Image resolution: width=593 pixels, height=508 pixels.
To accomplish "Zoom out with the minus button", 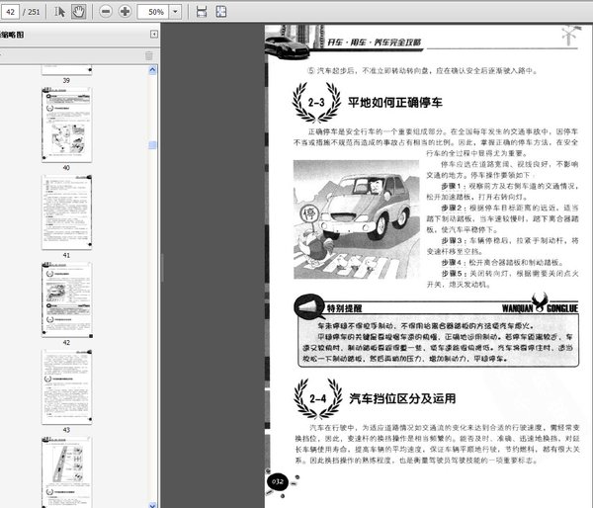I will pyautogui.click(x=106, y=12).
